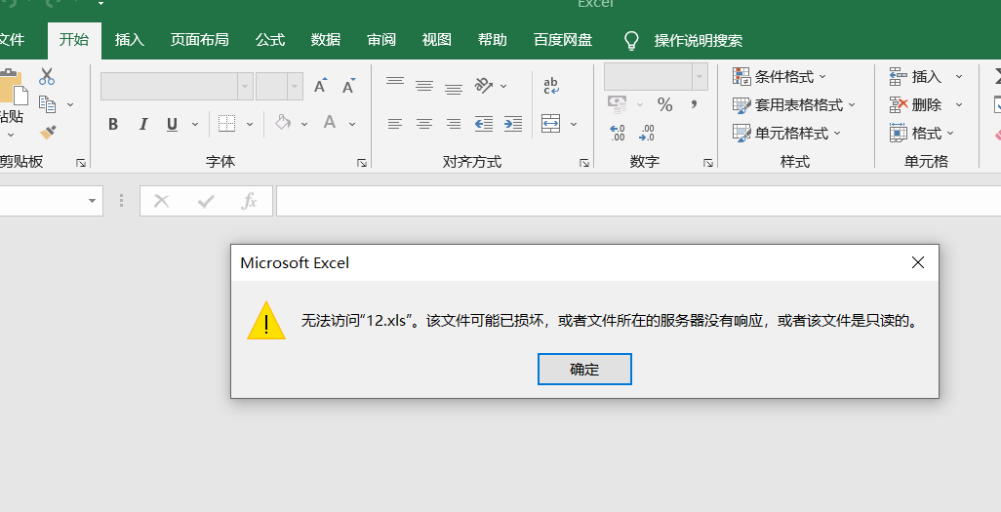Open the number format combo box
Viewport: 1001px width, 512px height.
pos(656,77)
